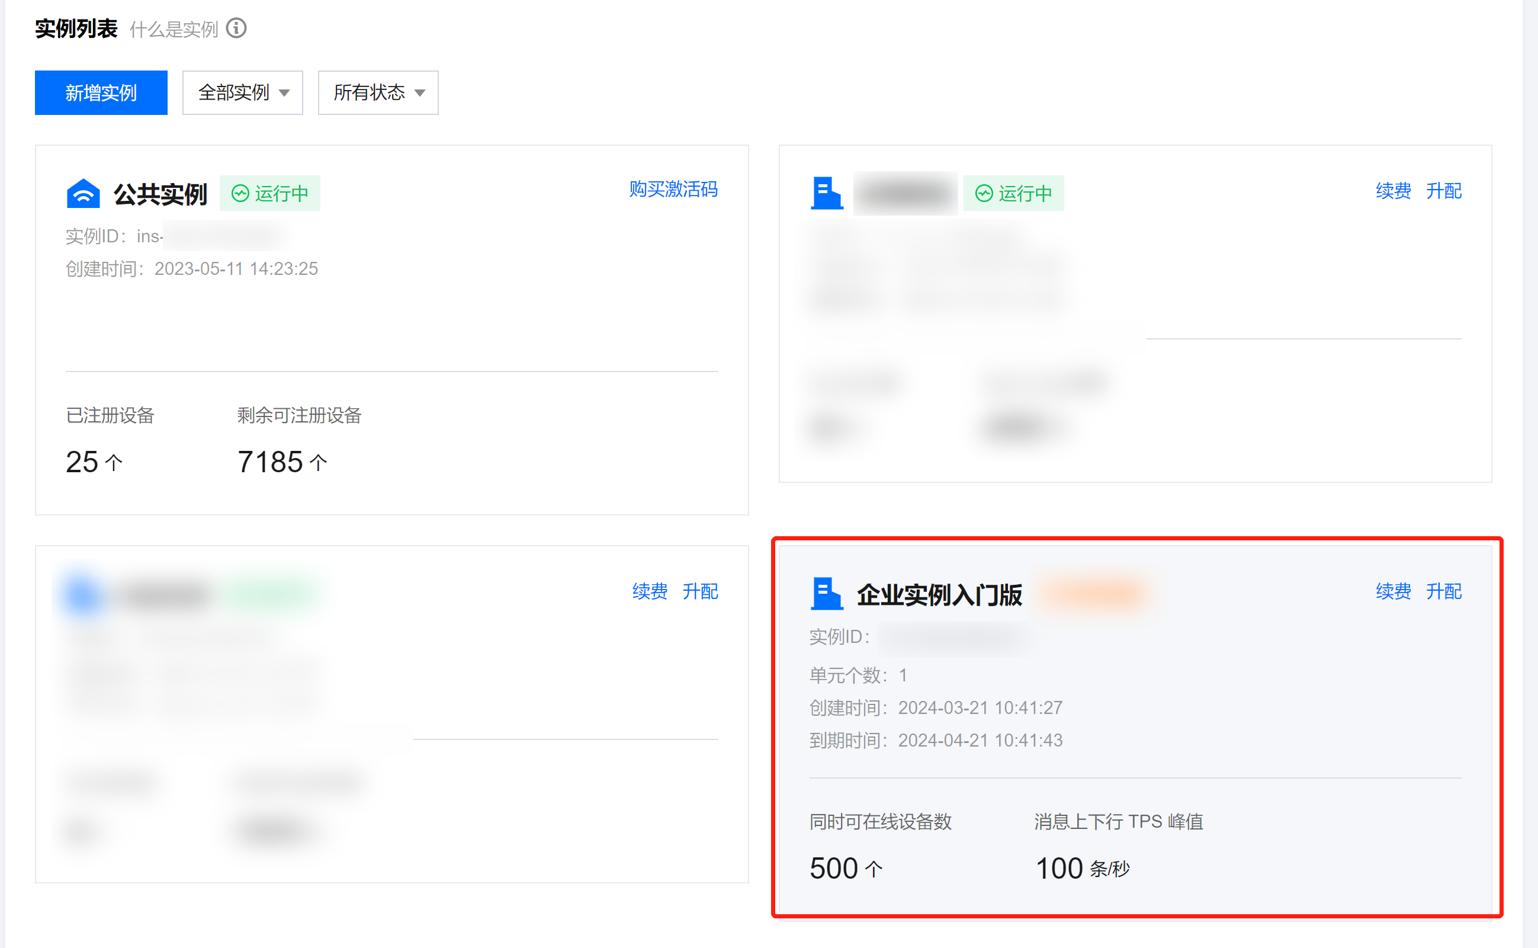Click the building icon in the top-right card
The image size is (1538, 948).
[826, 193]
